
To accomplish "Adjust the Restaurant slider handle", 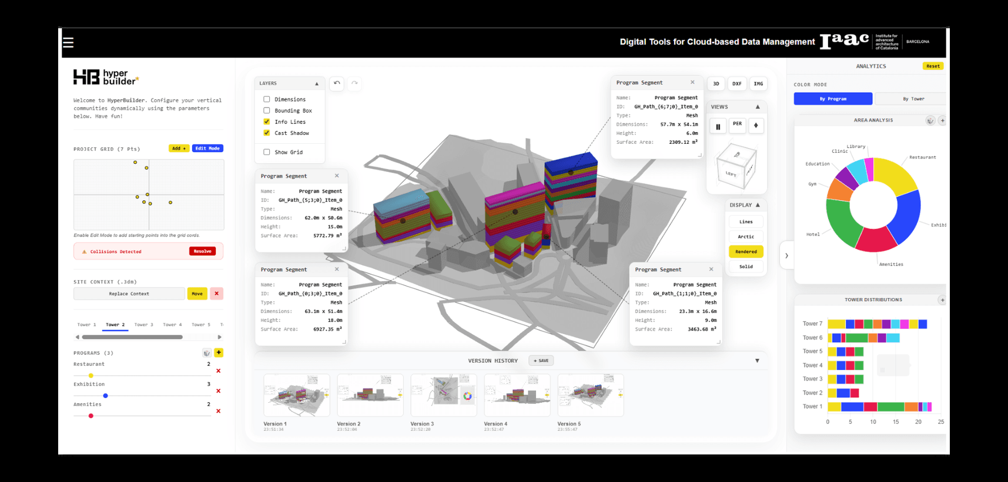I will [91, 376].
